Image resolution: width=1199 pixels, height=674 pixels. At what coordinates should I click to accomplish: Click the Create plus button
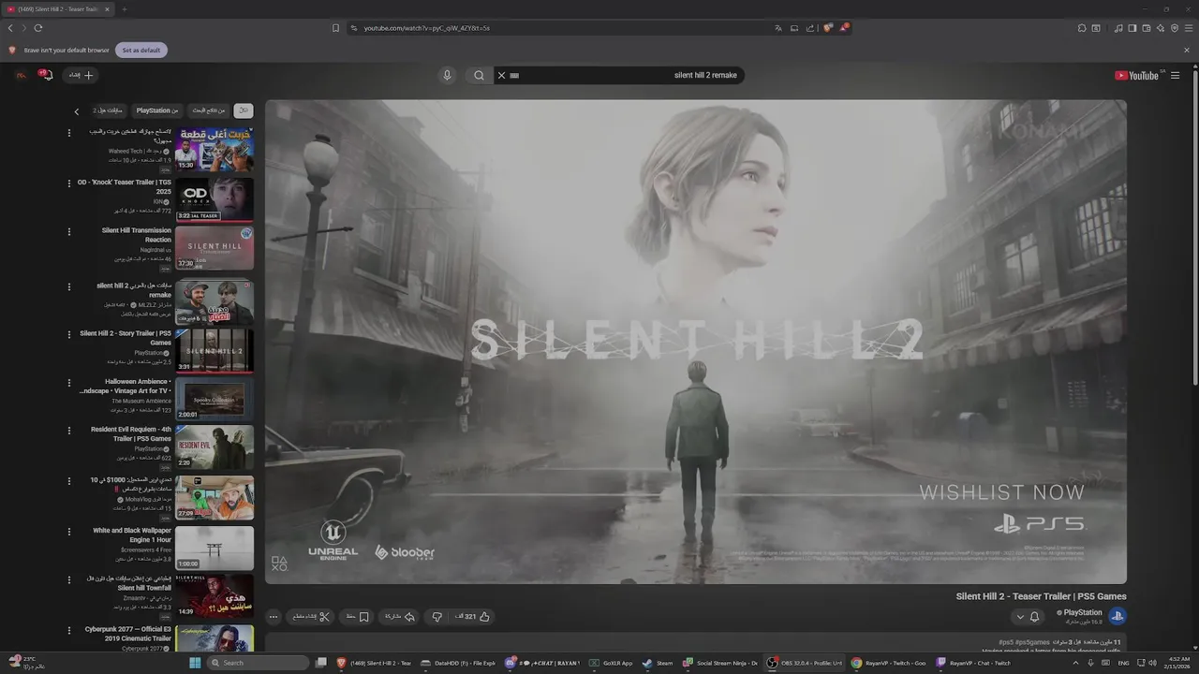(81, 75)
